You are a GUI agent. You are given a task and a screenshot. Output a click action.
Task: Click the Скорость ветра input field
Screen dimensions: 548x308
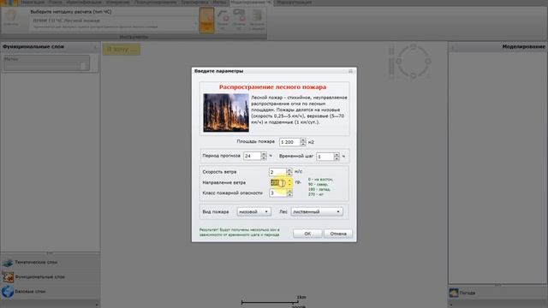pyautogui.click(x=277, y=172)
